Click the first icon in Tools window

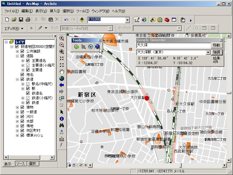(76, 47)
